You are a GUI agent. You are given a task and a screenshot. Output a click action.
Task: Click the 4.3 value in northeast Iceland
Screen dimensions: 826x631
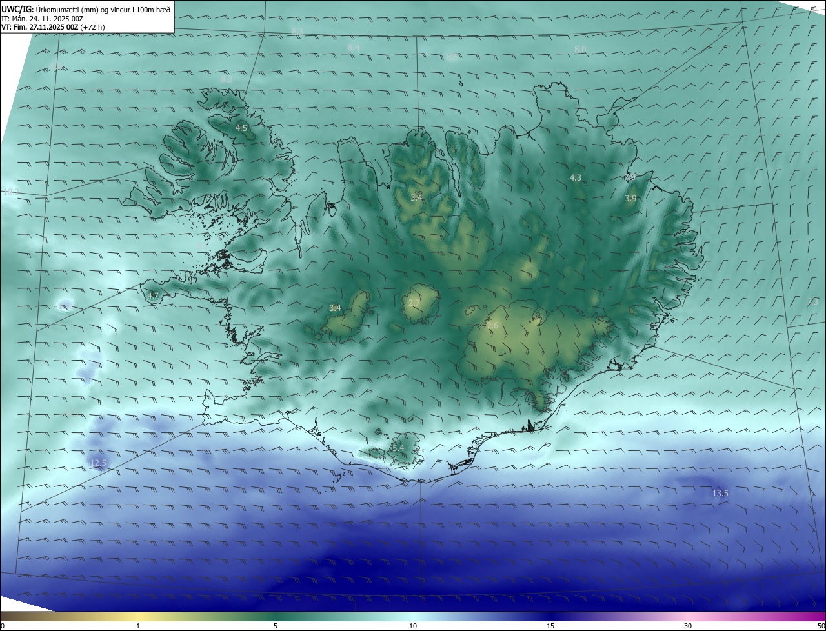click(x=576, y=177)
